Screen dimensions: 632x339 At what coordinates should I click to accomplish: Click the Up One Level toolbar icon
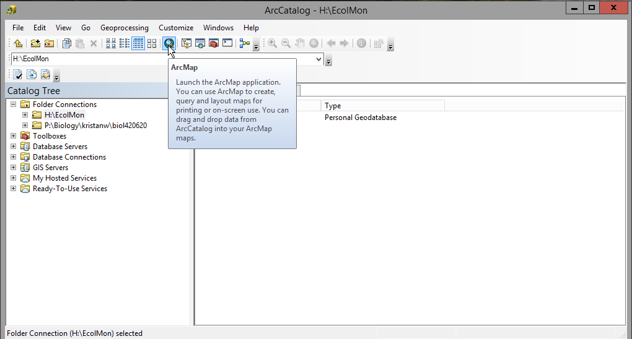tap(18, 43)
